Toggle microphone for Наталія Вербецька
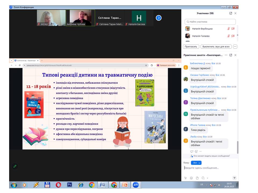Viewport: 258px width, 193px height. click(228, 29)
